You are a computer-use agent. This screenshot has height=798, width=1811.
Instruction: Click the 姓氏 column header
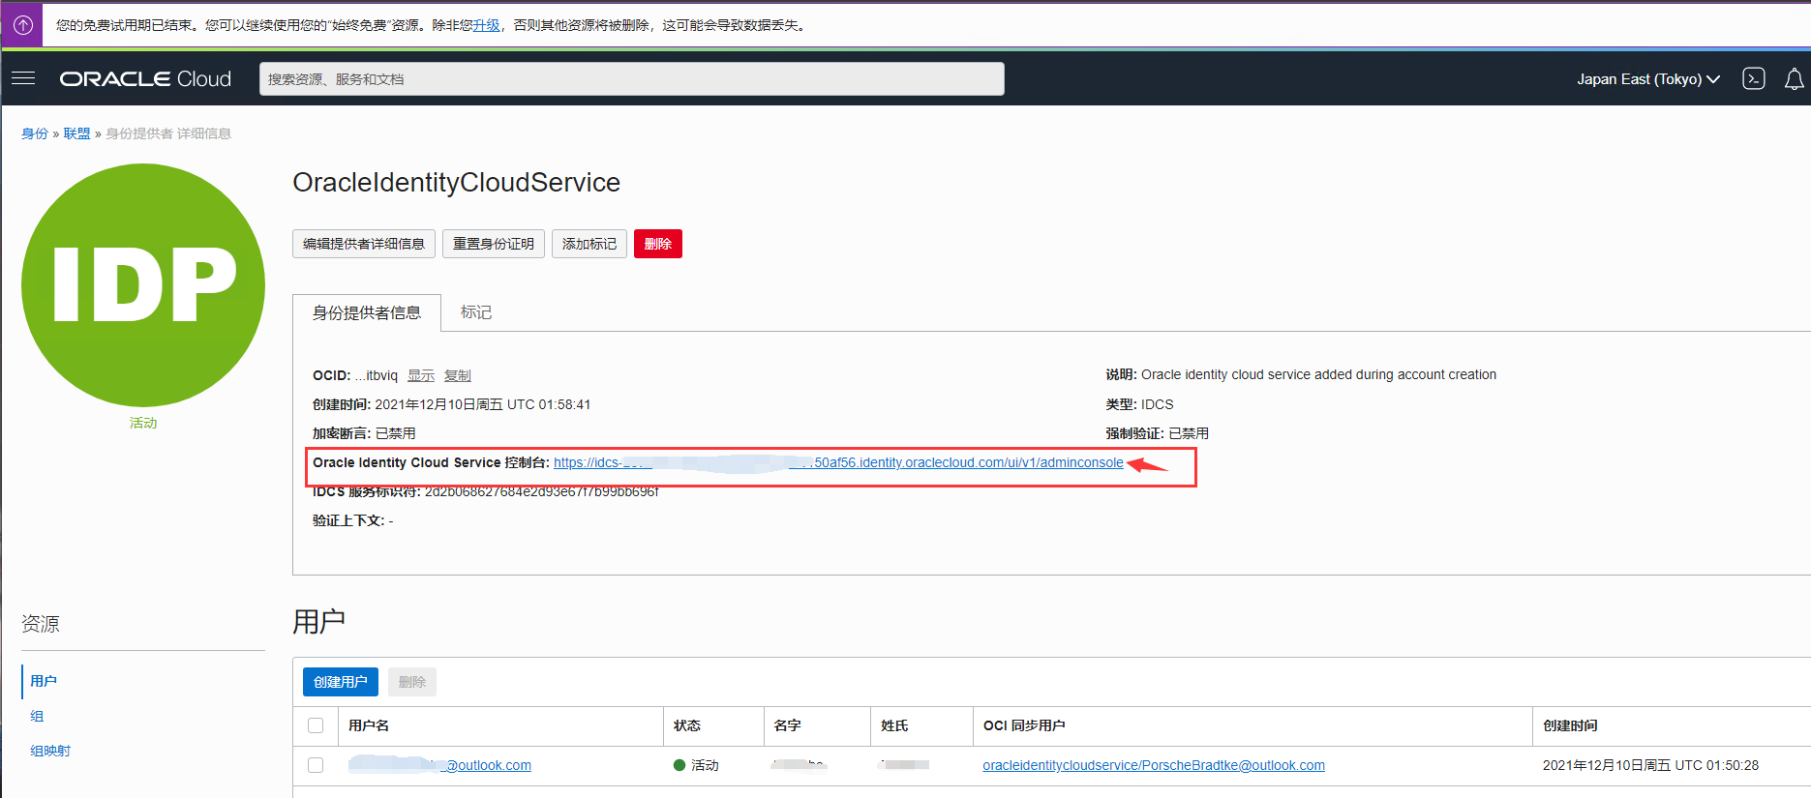point(894,725)
